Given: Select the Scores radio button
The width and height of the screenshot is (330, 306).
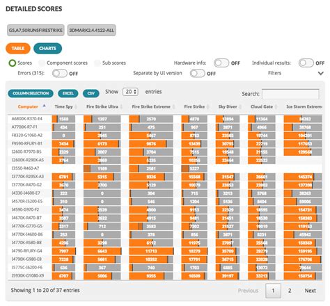Looking at the screenshot, I should [x=12, y=63].
